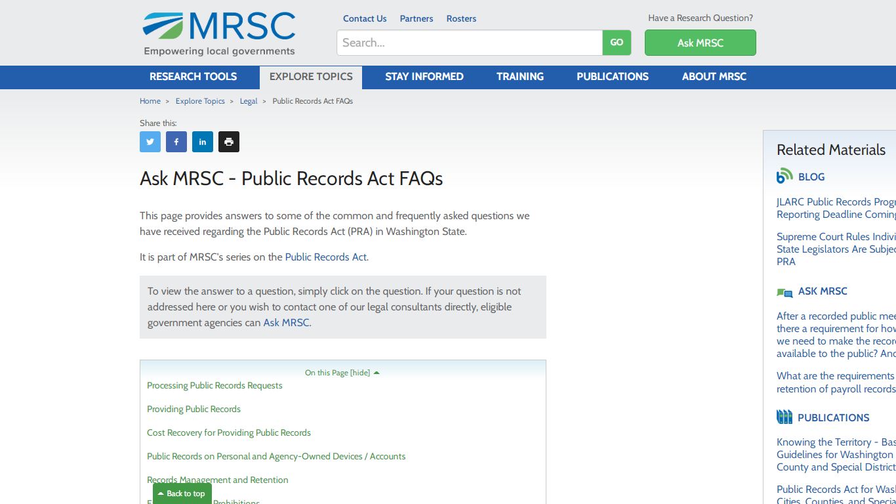Click the green Ask MRSC button

point(701,43)
